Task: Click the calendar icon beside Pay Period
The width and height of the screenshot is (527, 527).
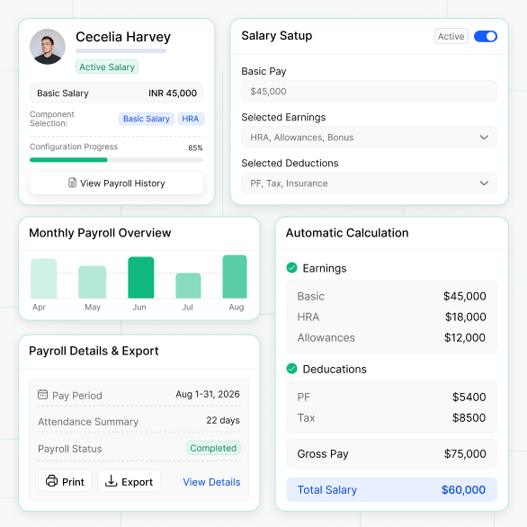Action: click(42, 394)
